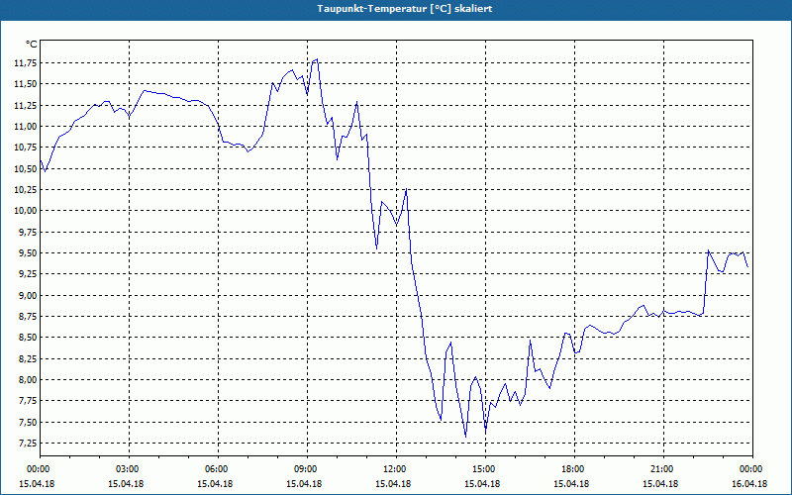This screenshot has height=495, width=792.
Task: Click the 8,25 y-axis label
Action: pos(28,358)
